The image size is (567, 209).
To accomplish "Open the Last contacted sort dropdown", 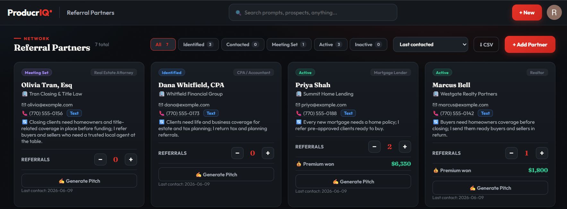I will [431, 45].
